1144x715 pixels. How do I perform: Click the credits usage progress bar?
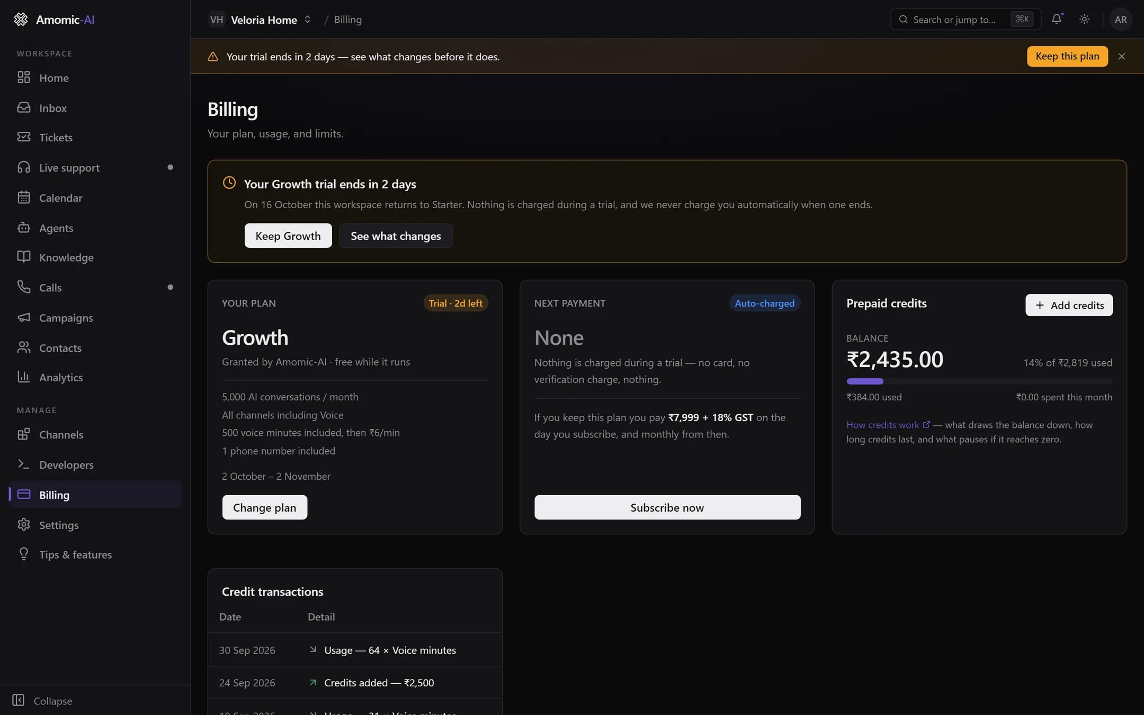(979, 381)
